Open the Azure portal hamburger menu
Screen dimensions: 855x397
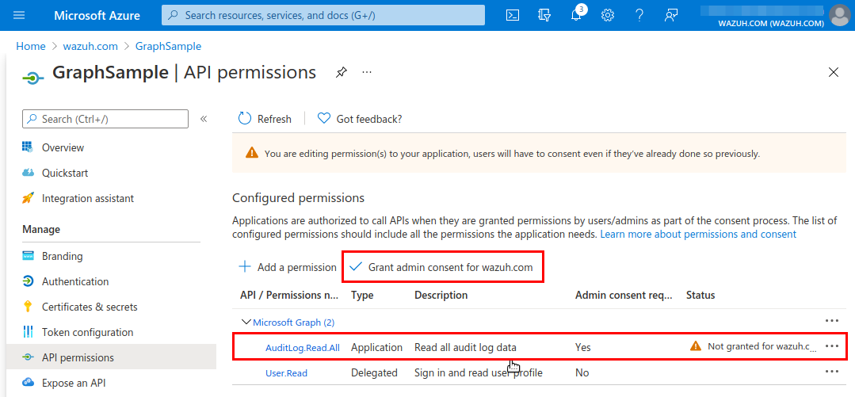click(19, 15)
